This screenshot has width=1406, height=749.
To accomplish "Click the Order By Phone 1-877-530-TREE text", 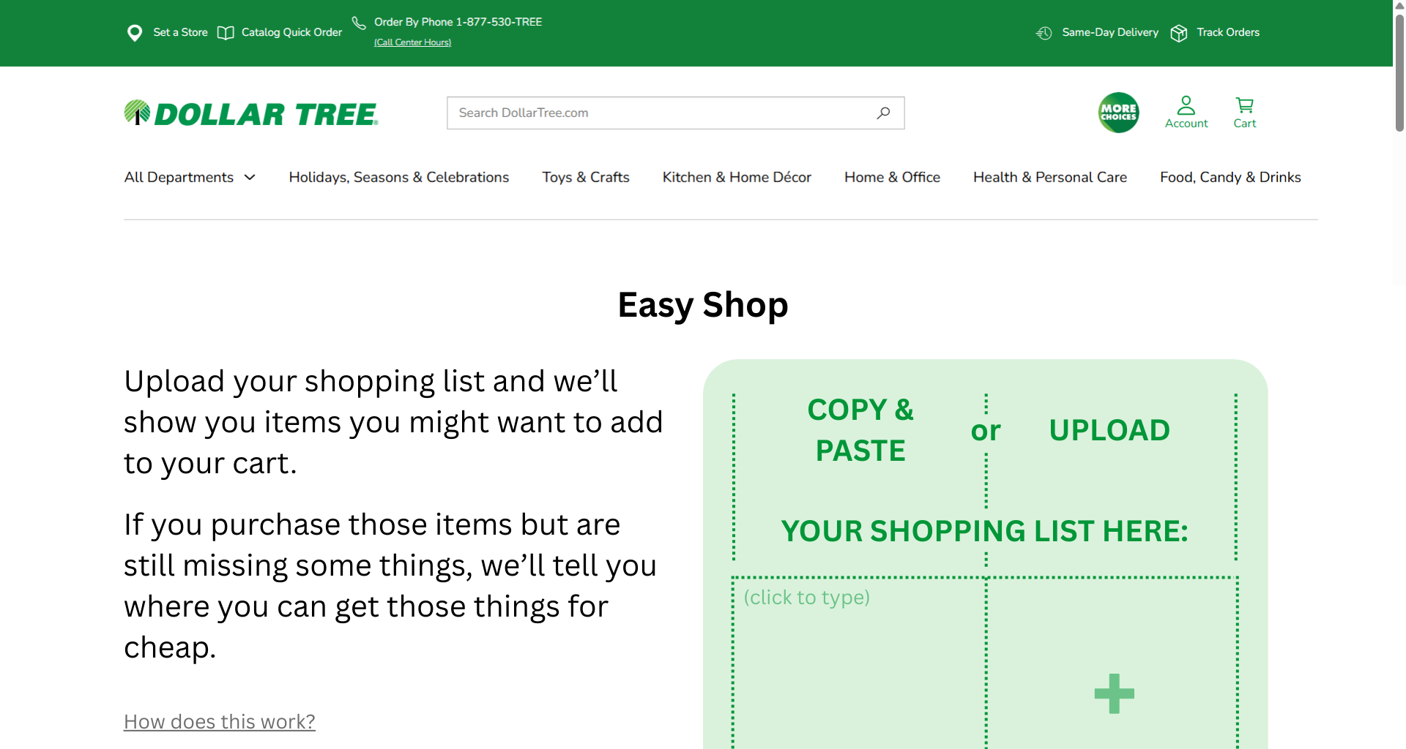I will (458, 22).
